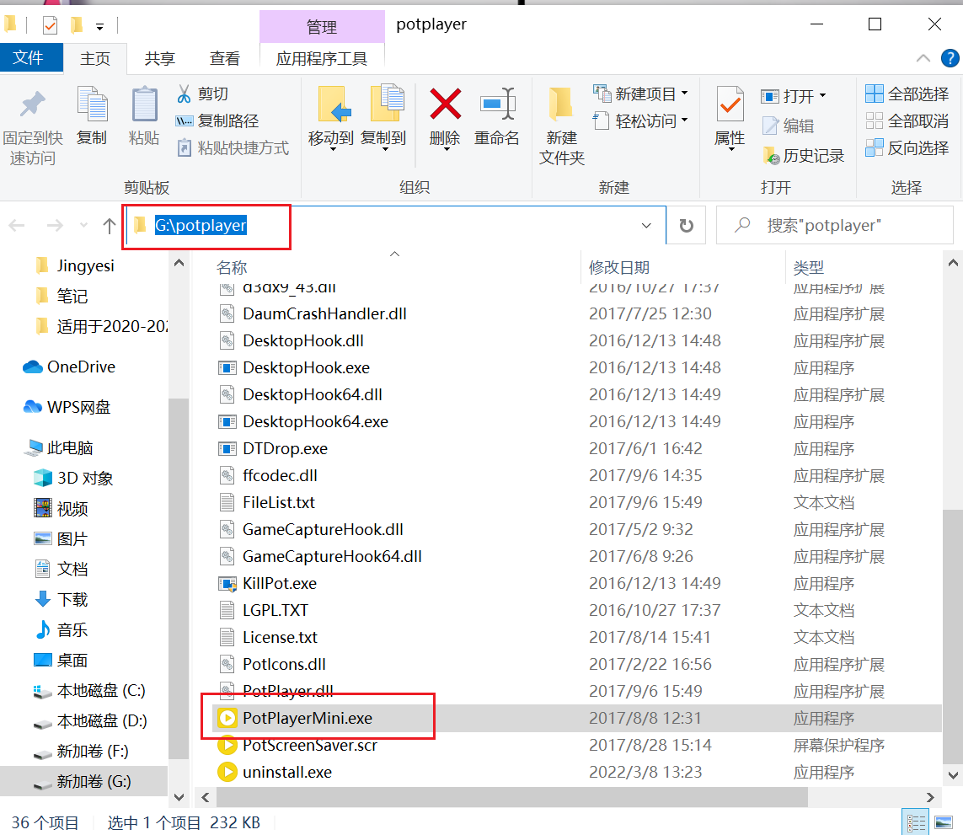Viewport: 963px width, 835px height.
Task: Click the Rename (重命名) icon
Action: click(497, 104)
